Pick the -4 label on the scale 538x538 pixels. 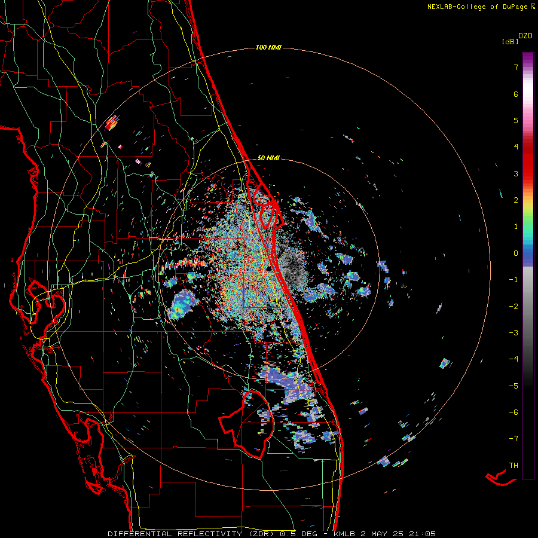(513, 359)
